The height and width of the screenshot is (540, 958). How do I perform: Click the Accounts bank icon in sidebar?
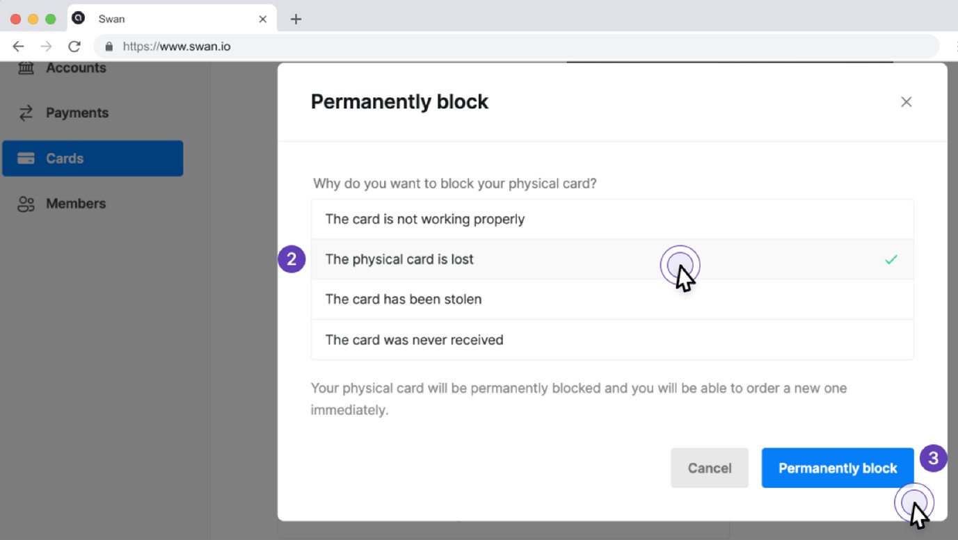[x=26, y=68]
